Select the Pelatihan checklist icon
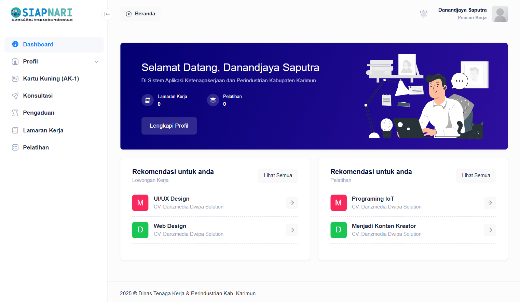 click(x=15, y=147)
